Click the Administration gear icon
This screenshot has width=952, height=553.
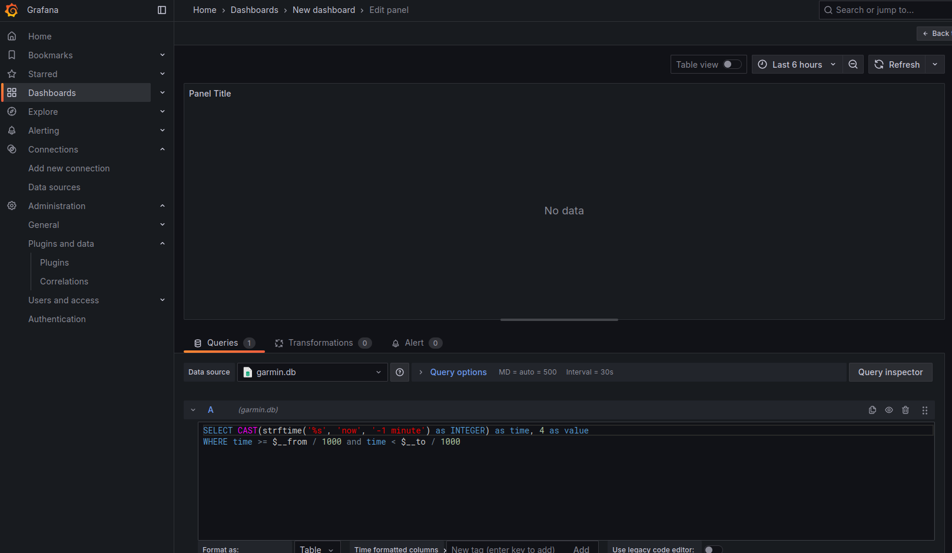(12, 206)
